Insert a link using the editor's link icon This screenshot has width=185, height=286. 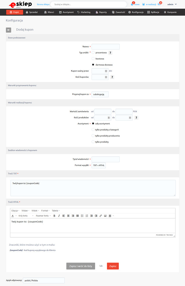101,216
